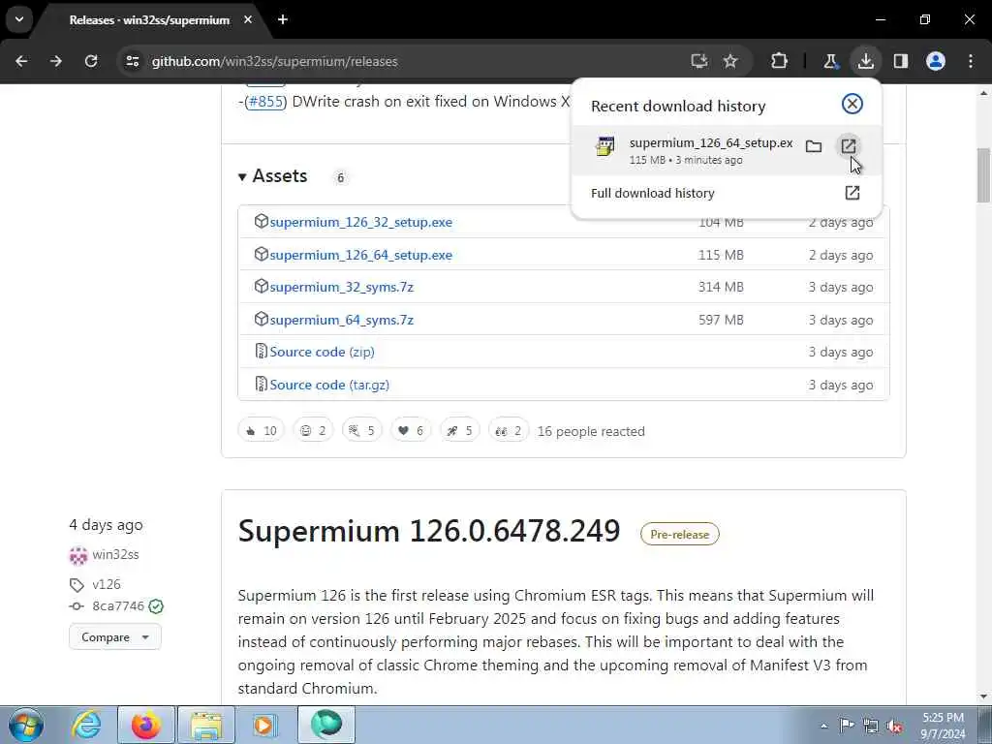992x744 pixels.
Task: Open the profile avatar menu
Action: pos(936,61)
